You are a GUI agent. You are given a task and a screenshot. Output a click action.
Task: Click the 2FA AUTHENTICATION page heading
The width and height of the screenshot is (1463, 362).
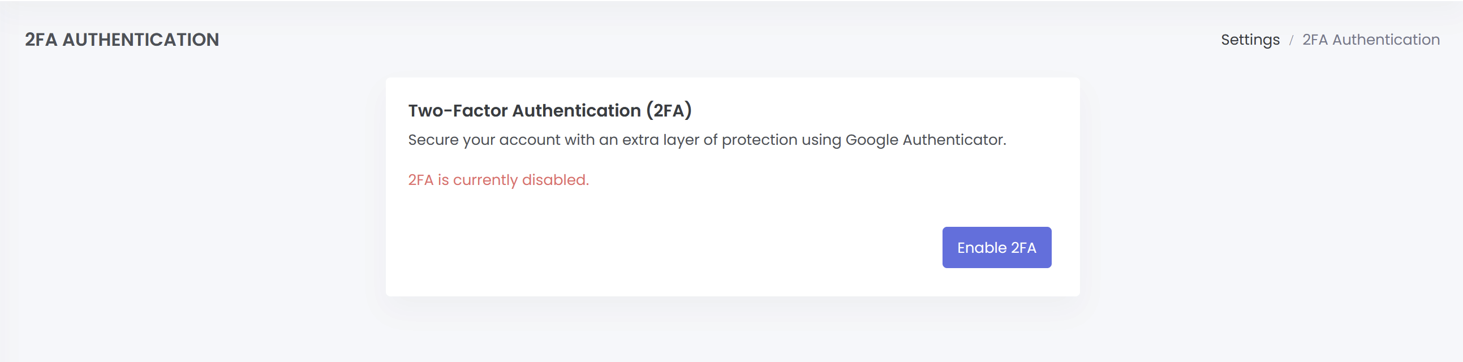click(122, 40)
